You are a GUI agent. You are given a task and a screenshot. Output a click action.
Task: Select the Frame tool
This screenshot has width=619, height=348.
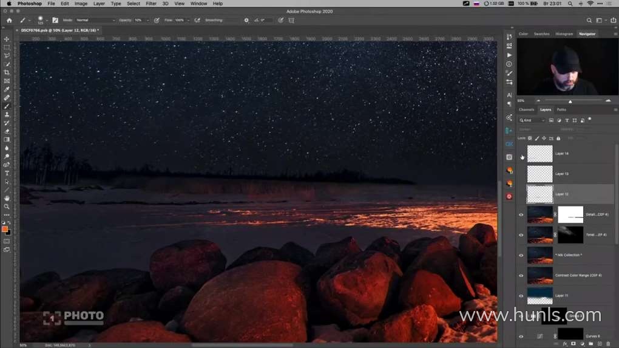click(x=7, y=81)
